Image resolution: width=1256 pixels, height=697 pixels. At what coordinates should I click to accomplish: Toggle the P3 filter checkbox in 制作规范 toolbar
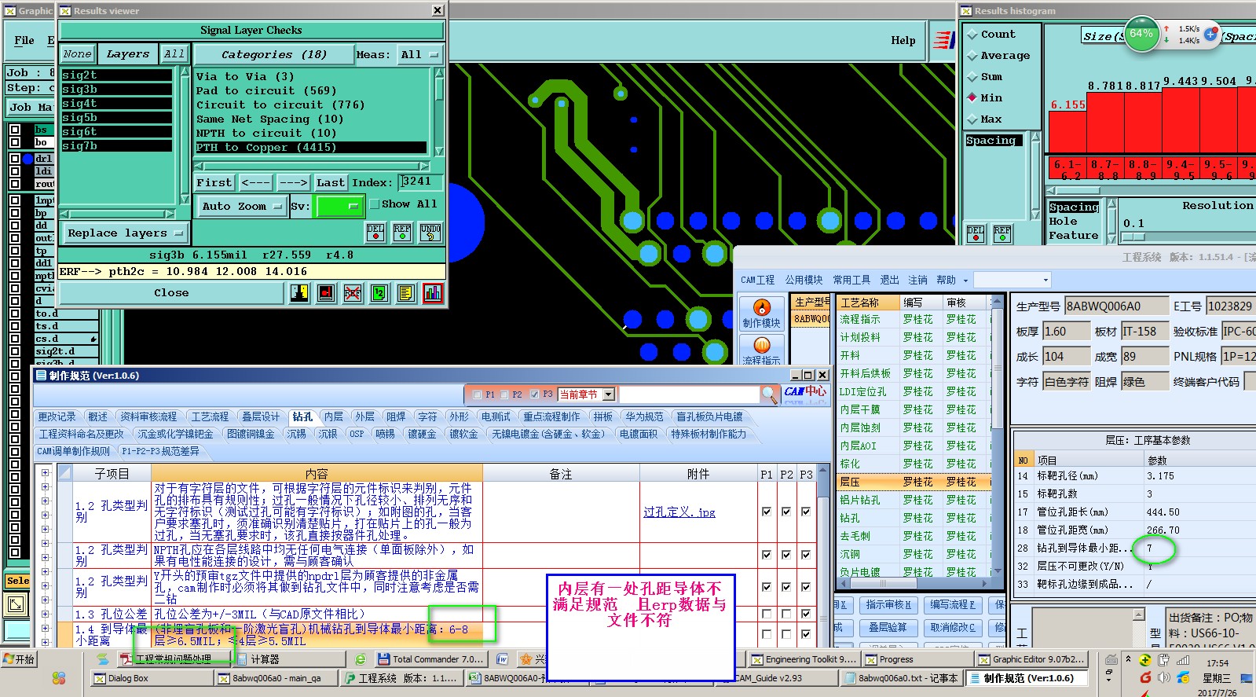(534, 394)
